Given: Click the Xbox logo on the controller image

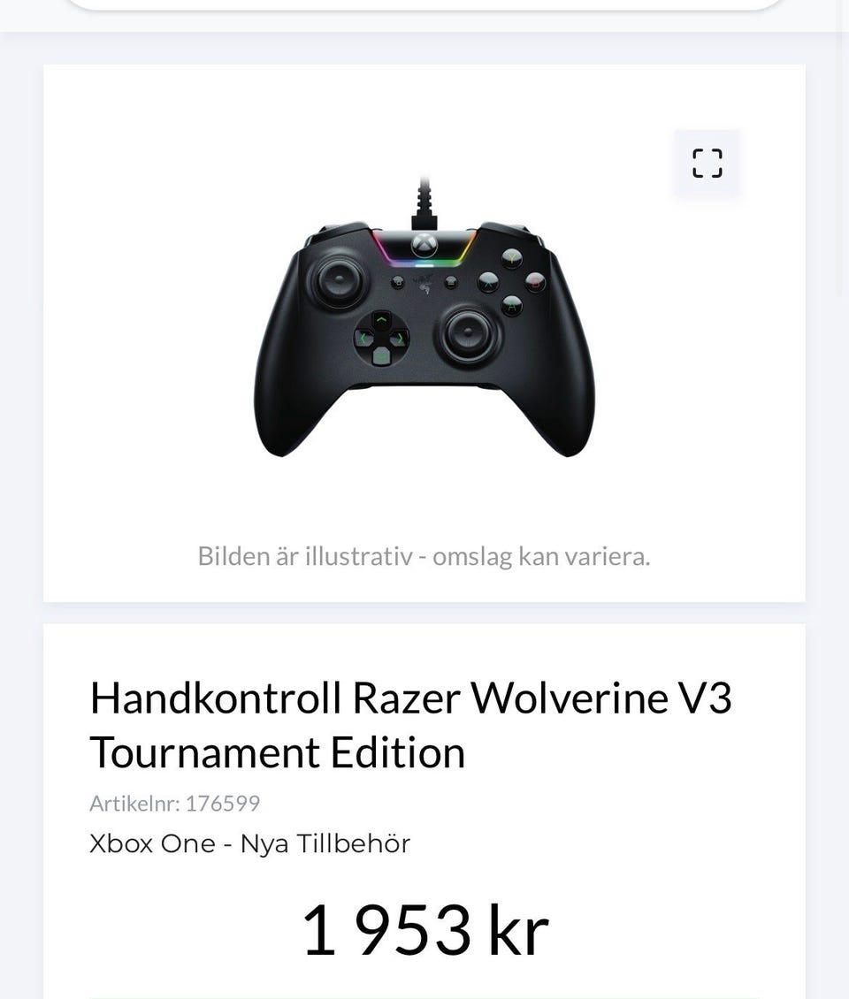Looking at the screenshot, I should 424,243.
